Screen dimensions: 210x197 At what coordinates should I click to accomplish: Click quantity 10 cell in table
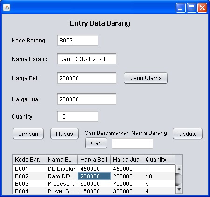(x=159, y=176)
